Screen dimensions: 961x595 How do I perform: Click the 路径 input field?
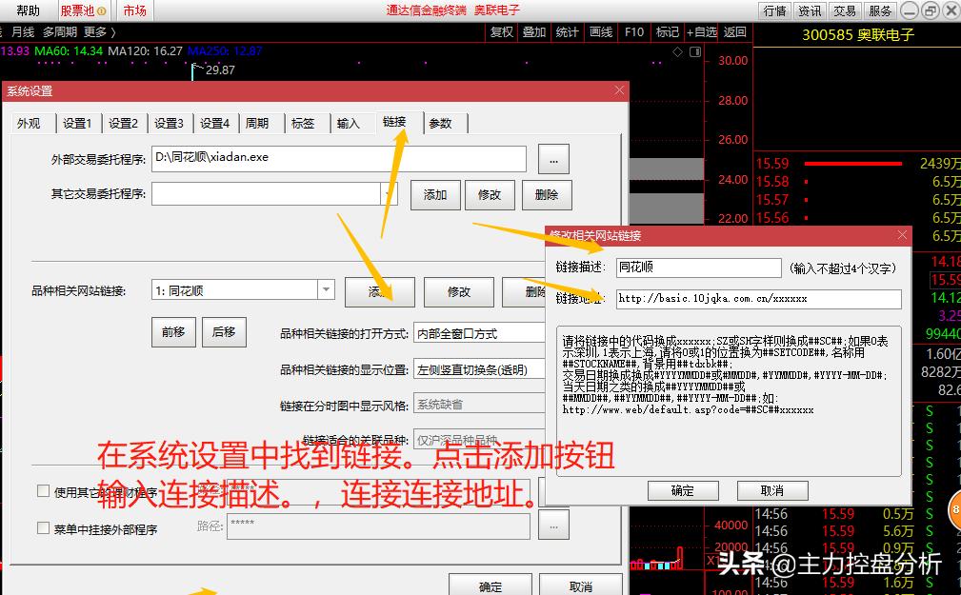(378, 526)
